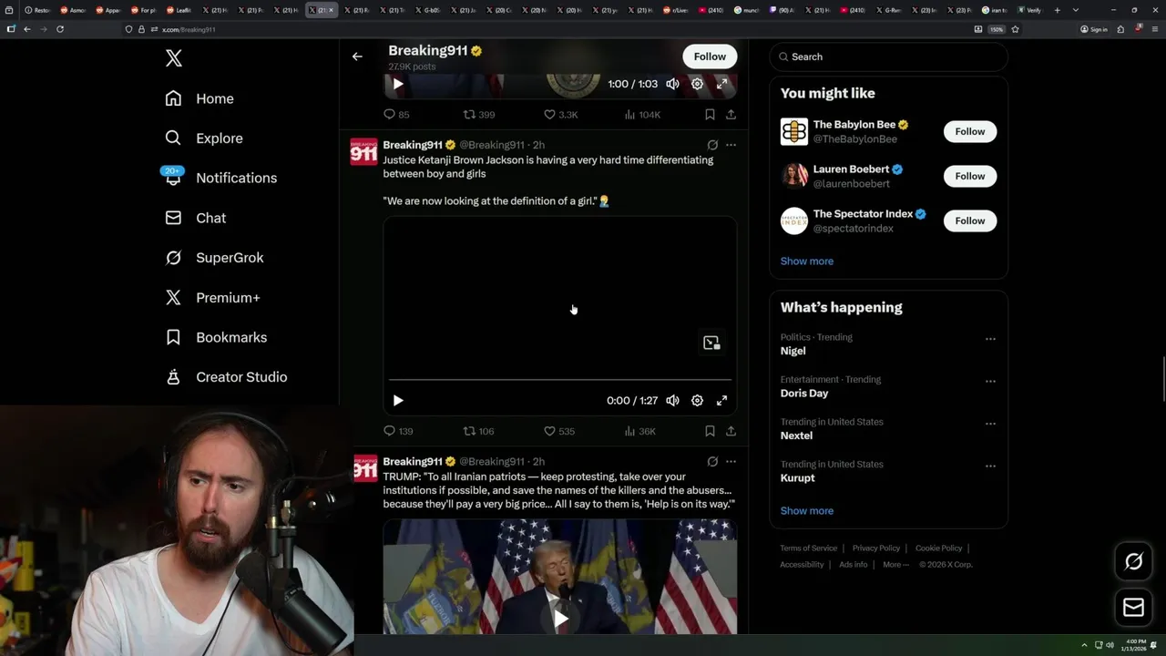Viewport: 1166px width, 656px height.
Task: Follow Lauren Boebert
Action: tap(970, 176)
